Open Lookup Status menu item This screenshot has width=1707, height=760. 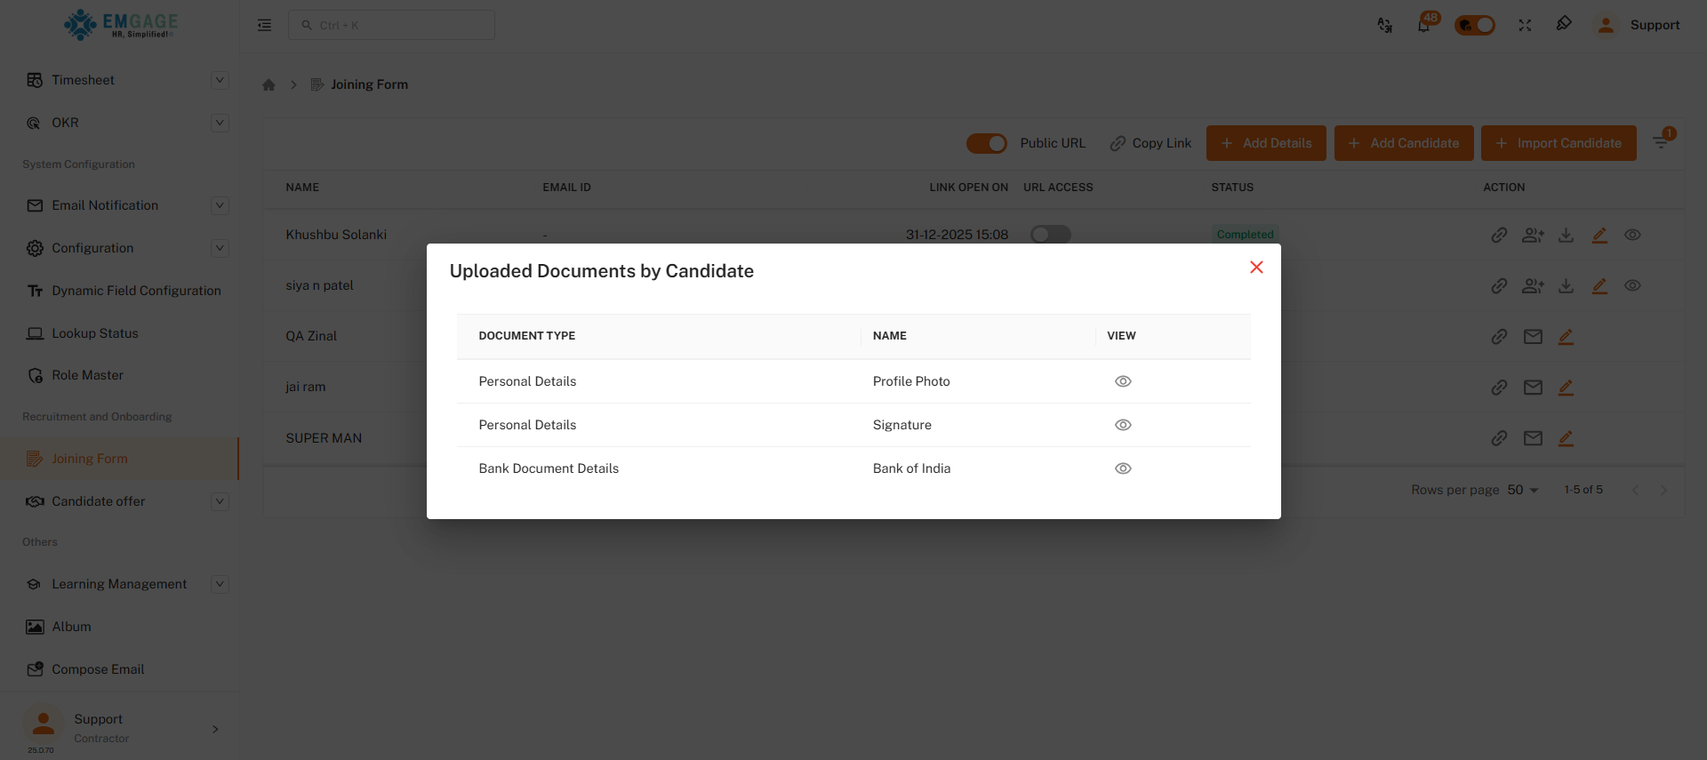click(119, 333)
